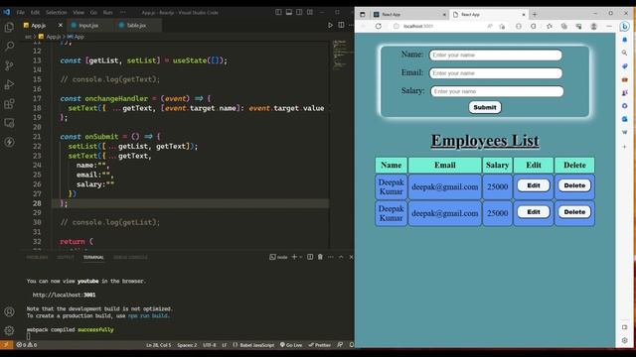
Task: Open the Remote Explorer view icon
Action: coord(9,123)
